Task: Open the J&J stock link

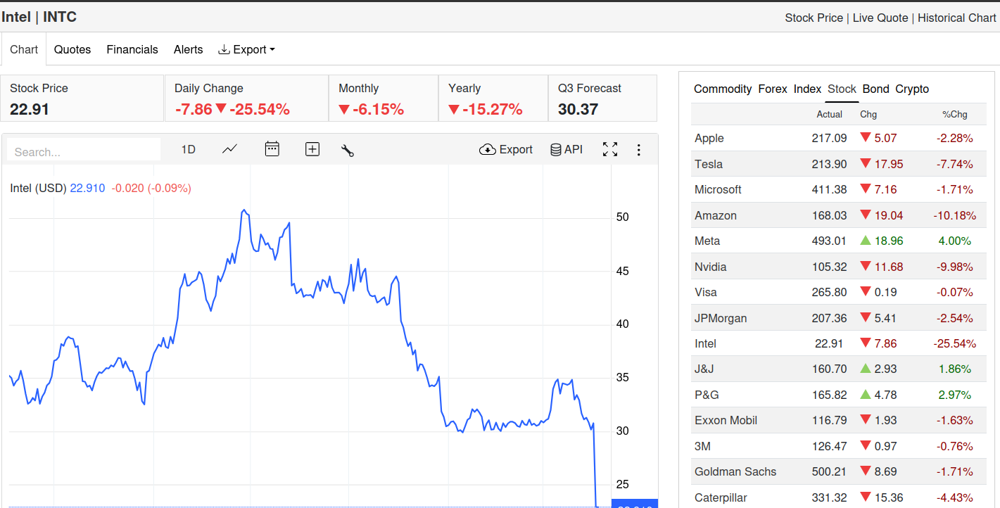Action: (704, 369)
